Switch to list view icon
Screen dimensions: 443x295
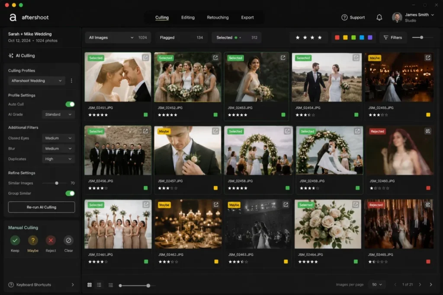99,285
